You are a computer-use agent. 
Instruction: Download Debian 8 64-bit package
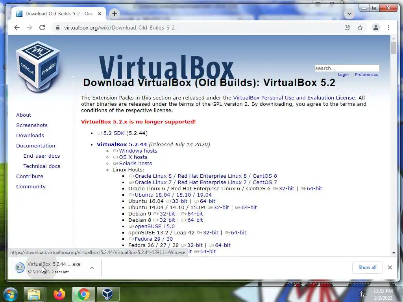[192, 220]
